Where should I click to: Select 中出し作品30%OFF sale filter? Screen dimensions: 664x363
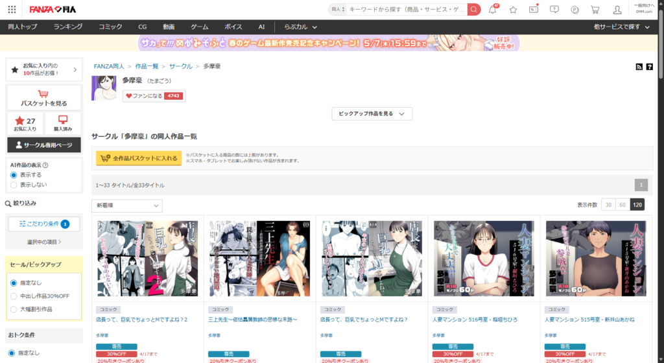tap(14, 296)
